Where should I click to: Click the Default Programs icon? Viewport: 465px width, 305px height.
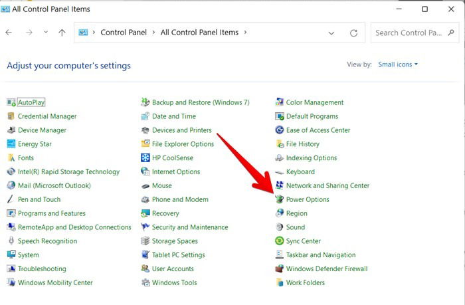[x=280, y=116]
